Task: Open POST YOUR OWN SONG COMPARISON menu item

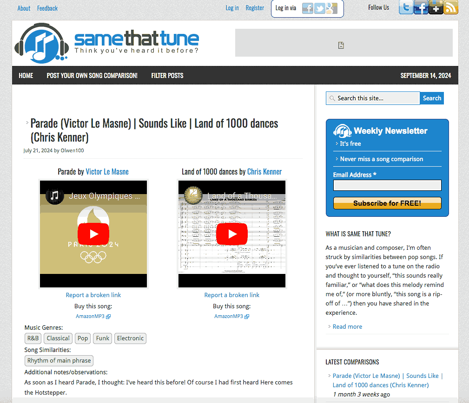Action: point(92,76)
